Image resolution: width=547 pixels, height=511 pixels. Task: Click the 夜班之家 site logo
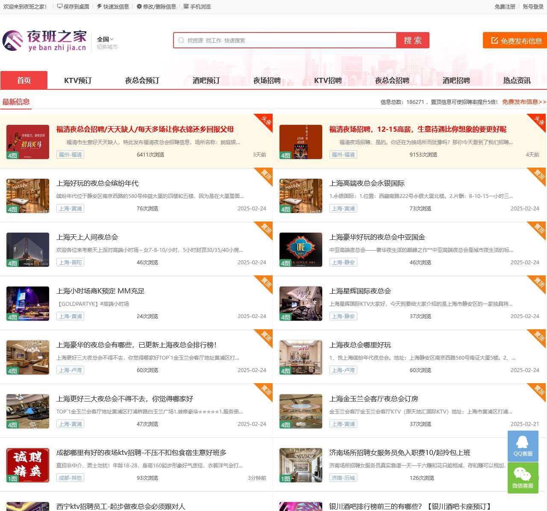tap(44, 41)
